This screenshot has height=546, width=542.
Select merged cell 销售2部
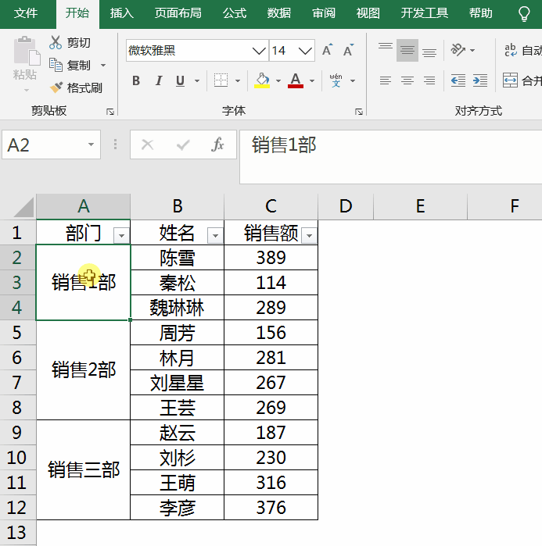(84, 369)
